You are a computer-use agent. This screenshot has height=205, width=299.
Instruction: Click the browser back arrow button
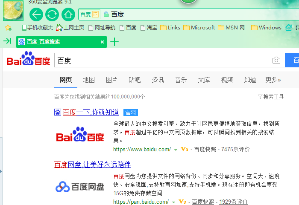tap(36, 14)
